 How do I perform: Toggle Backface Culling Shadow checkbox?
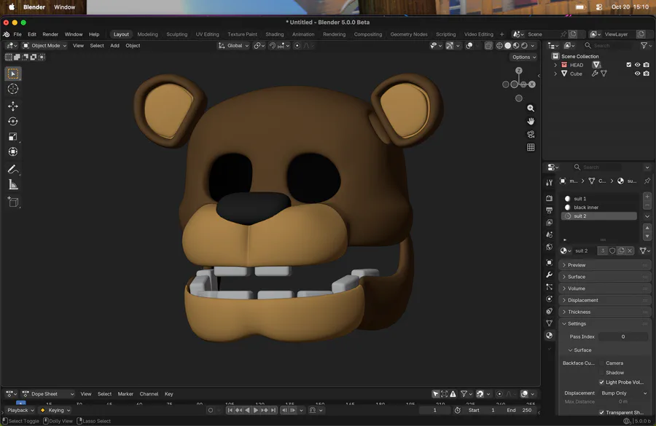(x=601, y=373)
